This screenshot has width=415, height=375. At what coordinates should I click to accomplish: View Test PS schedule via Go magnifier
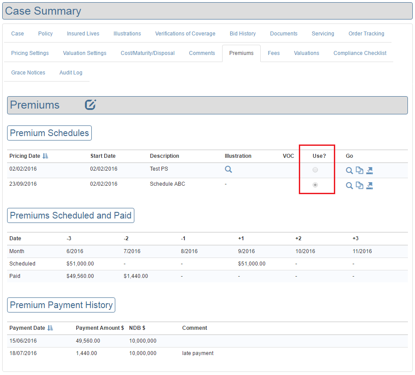(x=349, y=170)
